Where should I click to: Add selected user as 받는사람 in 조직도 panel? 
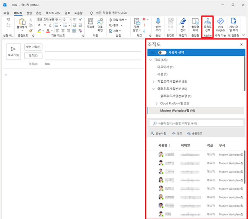tap(158, 134)
